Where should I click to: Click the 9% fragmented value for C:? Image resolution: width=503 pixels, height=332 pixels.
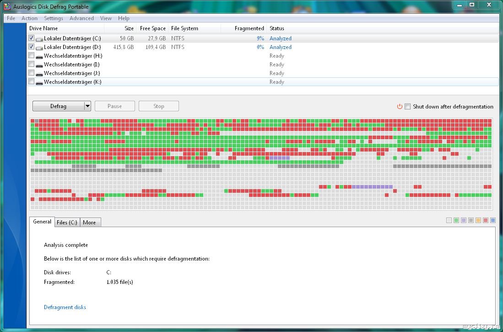tap(260, 38)
